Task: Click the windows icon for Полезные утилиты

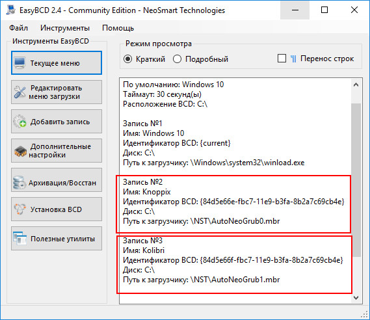Action: point(20,238)
